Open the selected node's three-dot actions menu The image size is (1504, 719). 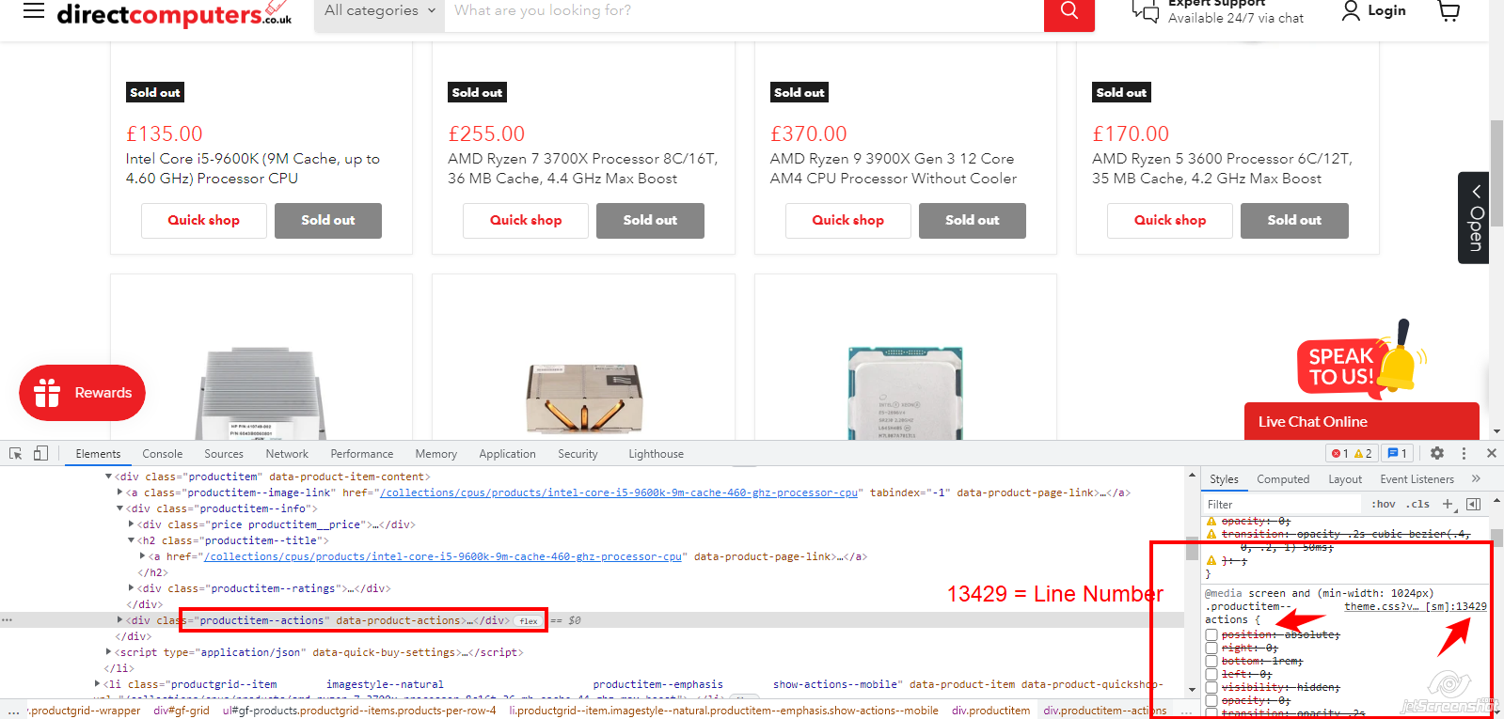[x=8, y=620]
